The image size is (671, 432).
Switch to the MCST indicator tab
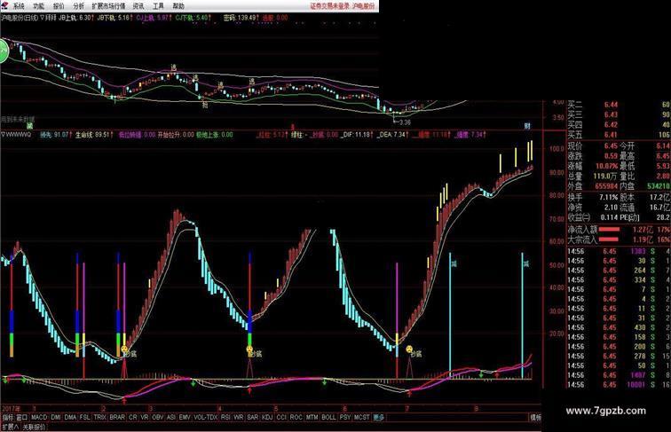[x=362, y=417]
